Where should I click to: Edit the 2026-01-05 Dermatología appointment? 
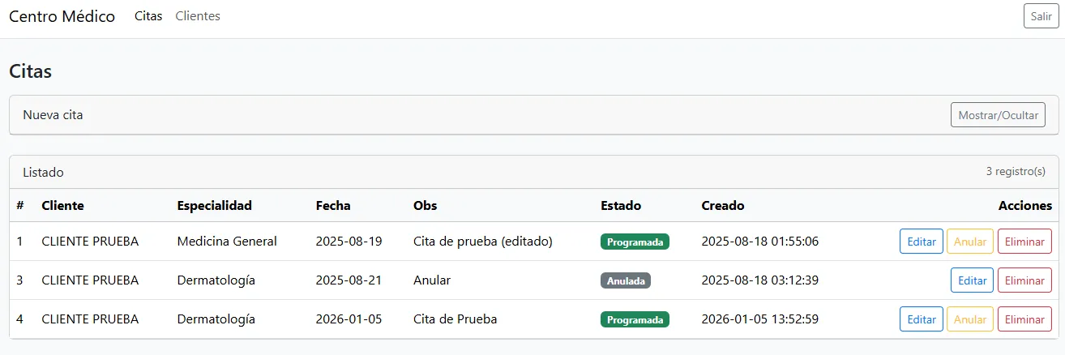click(x=921, y=319)
